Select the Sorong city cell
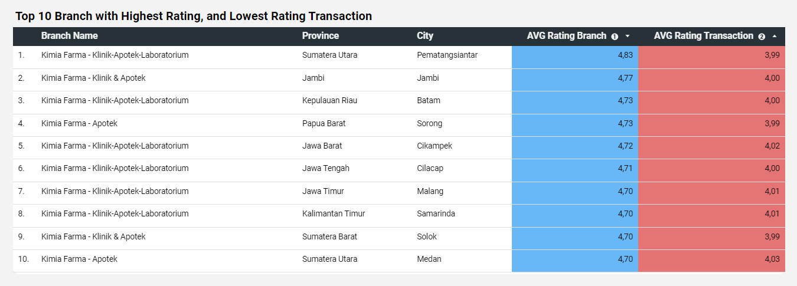The image size is (797, 286). 429,124
